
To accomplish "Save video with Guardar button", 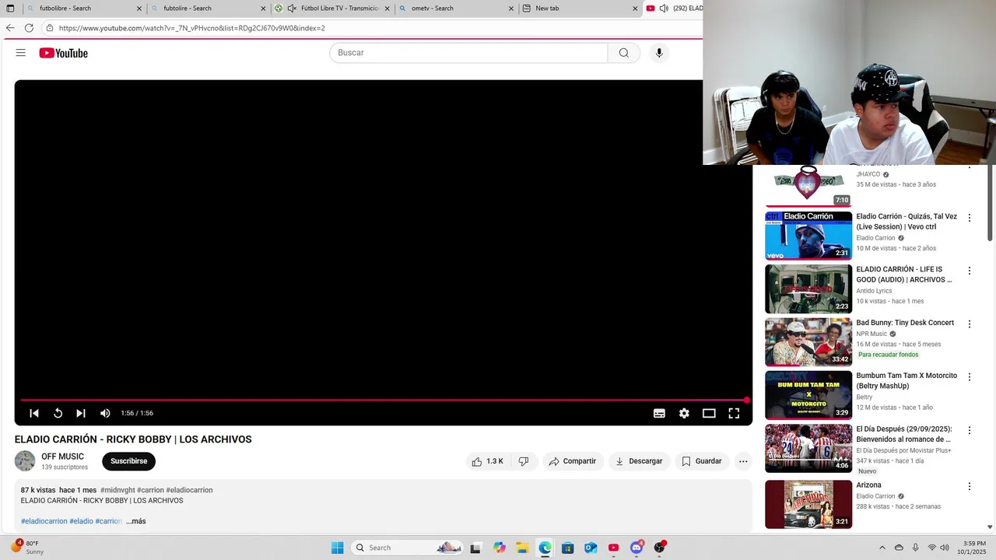I will coord(702,461).
